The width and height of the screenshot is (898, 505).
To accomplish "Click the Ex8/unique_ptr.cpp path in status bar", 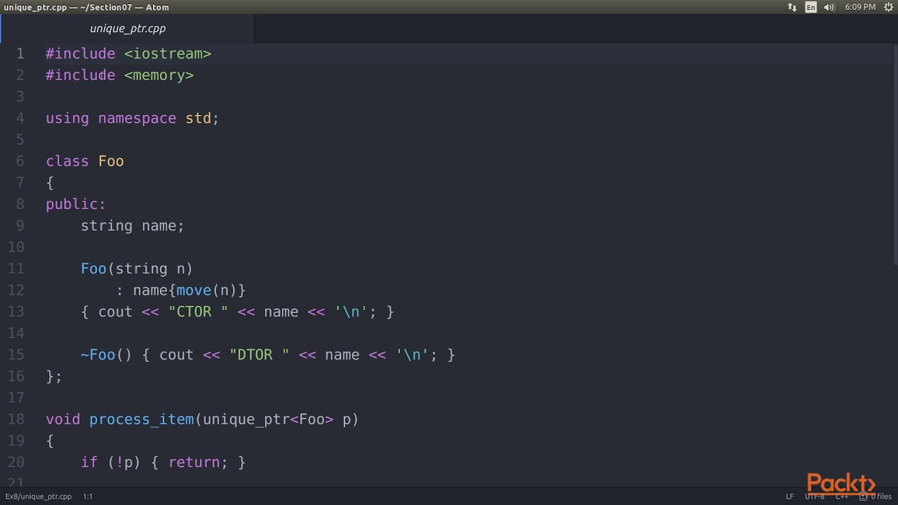I will pyautogui.click(x=39, y=497).
